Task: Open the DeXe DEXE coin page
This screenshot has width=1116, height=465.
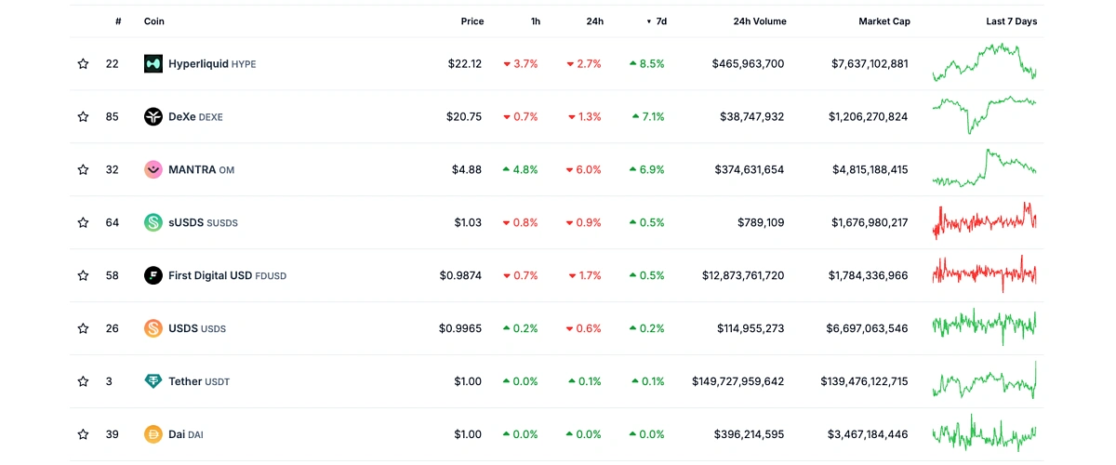Action: coord(195,117)
